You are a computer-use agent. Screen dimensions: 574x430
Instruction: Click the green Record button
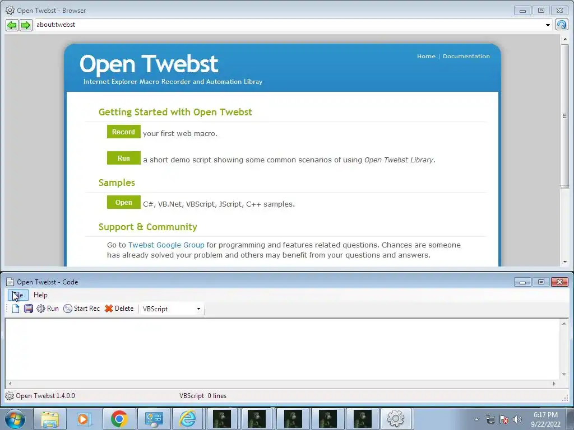(123, 132)
